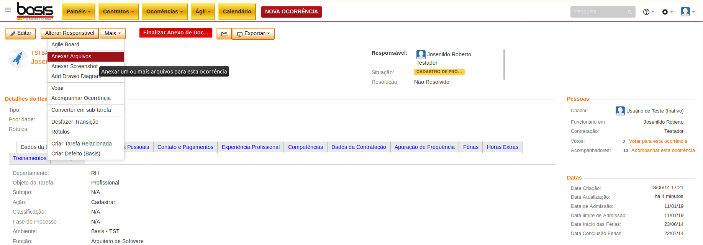The image size is (703, 245).
Task: Open the help question mark menu
Action: (x=648, y=12)
